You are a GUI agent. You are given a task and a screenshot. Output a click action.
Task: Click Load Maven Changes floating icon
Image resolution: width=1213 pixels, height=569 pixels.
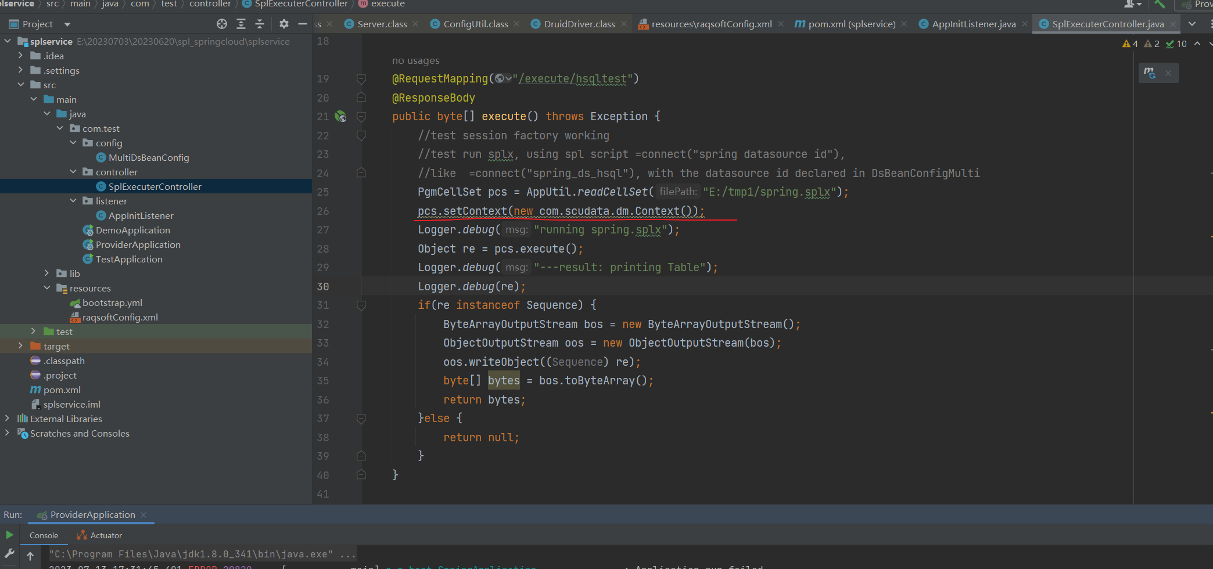(1150, 73)
